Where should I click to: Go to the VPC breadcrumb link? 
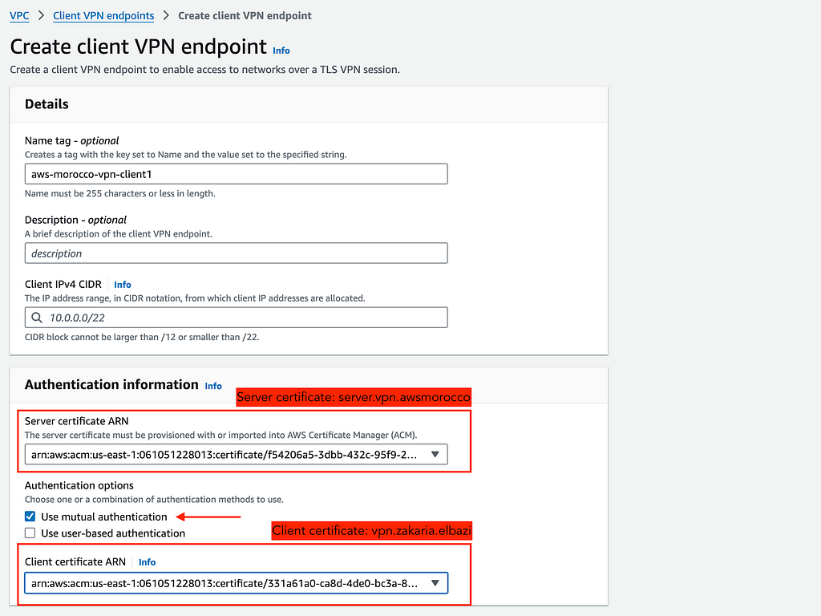19,16
